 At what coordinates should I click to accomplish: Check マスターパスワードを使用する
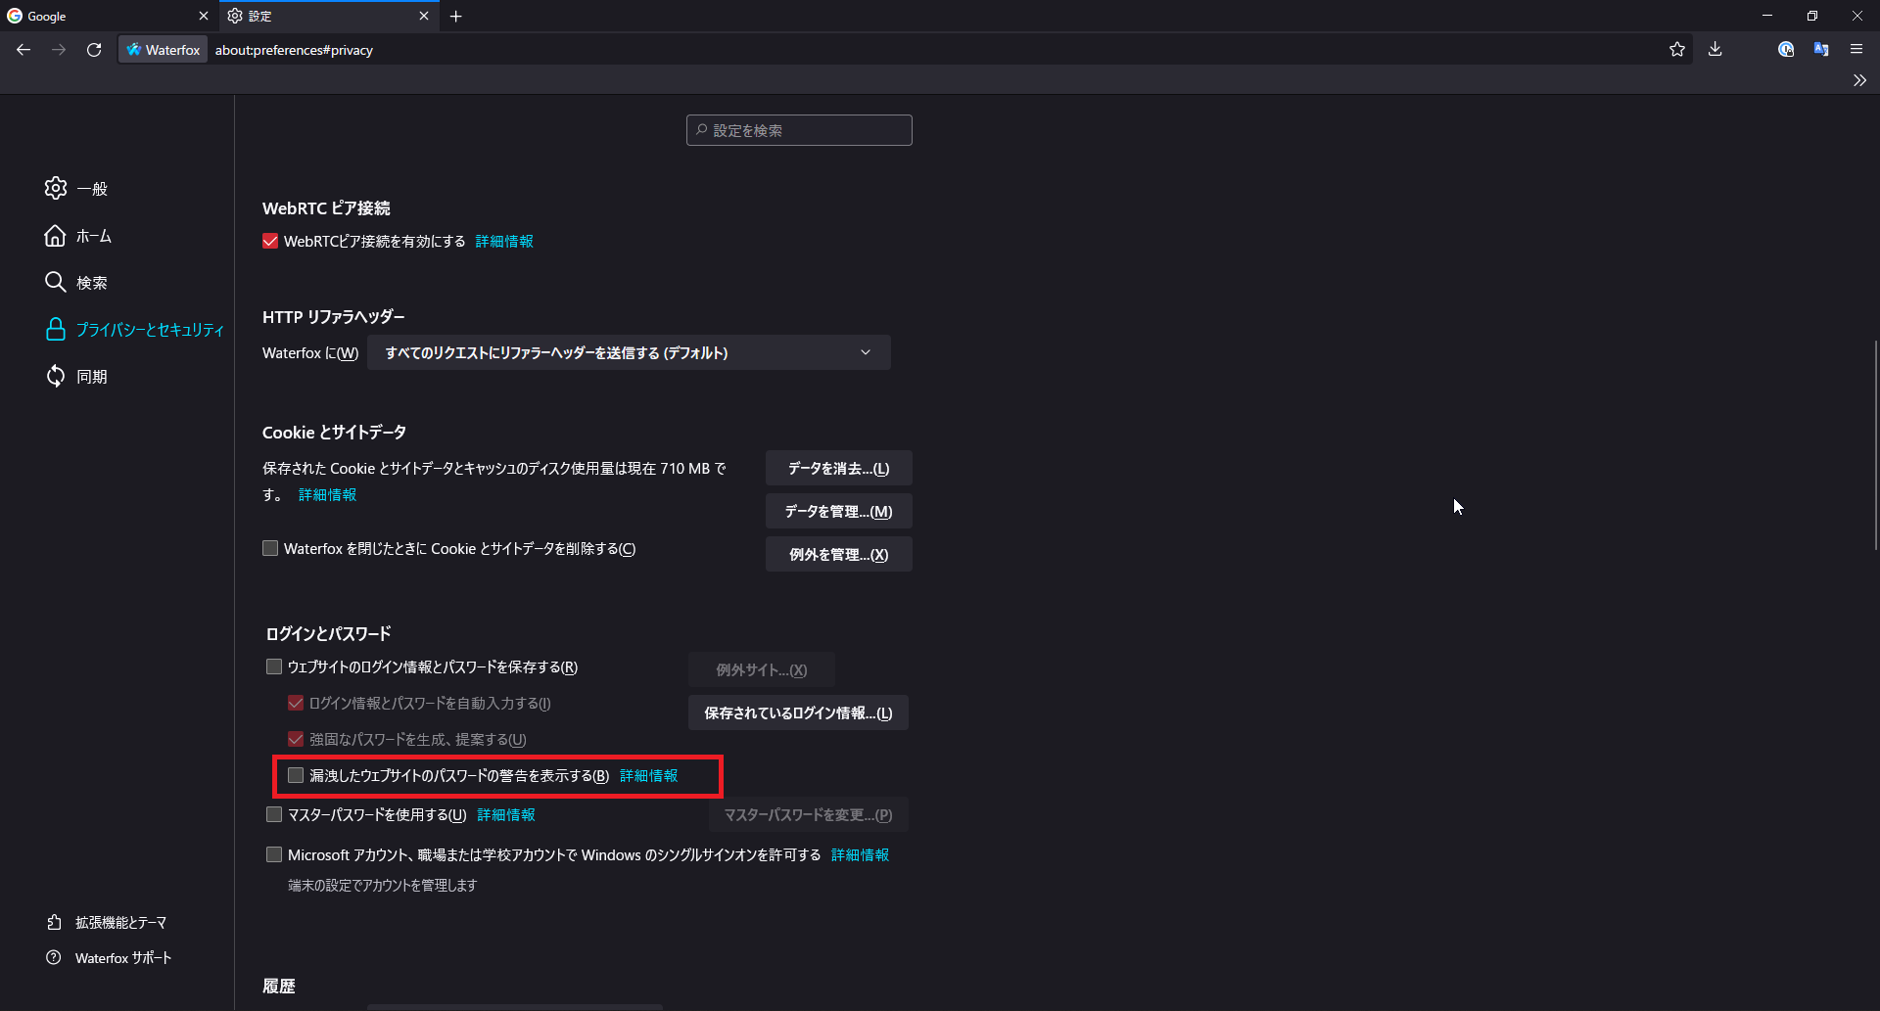tap(274, 814)
